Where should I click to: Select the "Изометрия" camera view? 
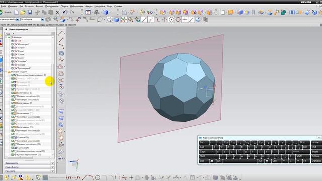pyautogui.click(x=23, y=44)
